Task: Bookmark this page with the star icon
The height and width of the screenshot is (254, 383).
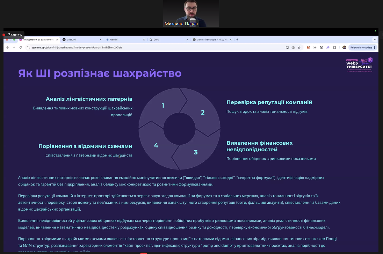Action: coord(299,47)
